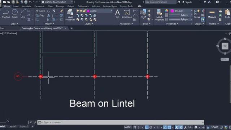Expand the Modify panel

[x=49, y=23]
